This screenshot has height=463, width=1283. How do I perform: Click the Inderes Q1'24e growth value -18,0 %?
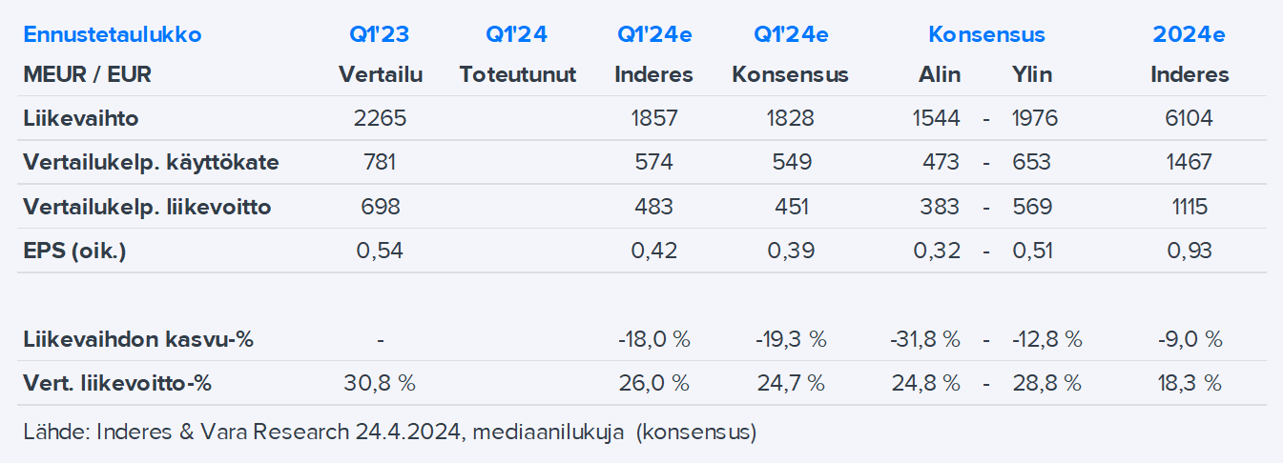[653, 339]
